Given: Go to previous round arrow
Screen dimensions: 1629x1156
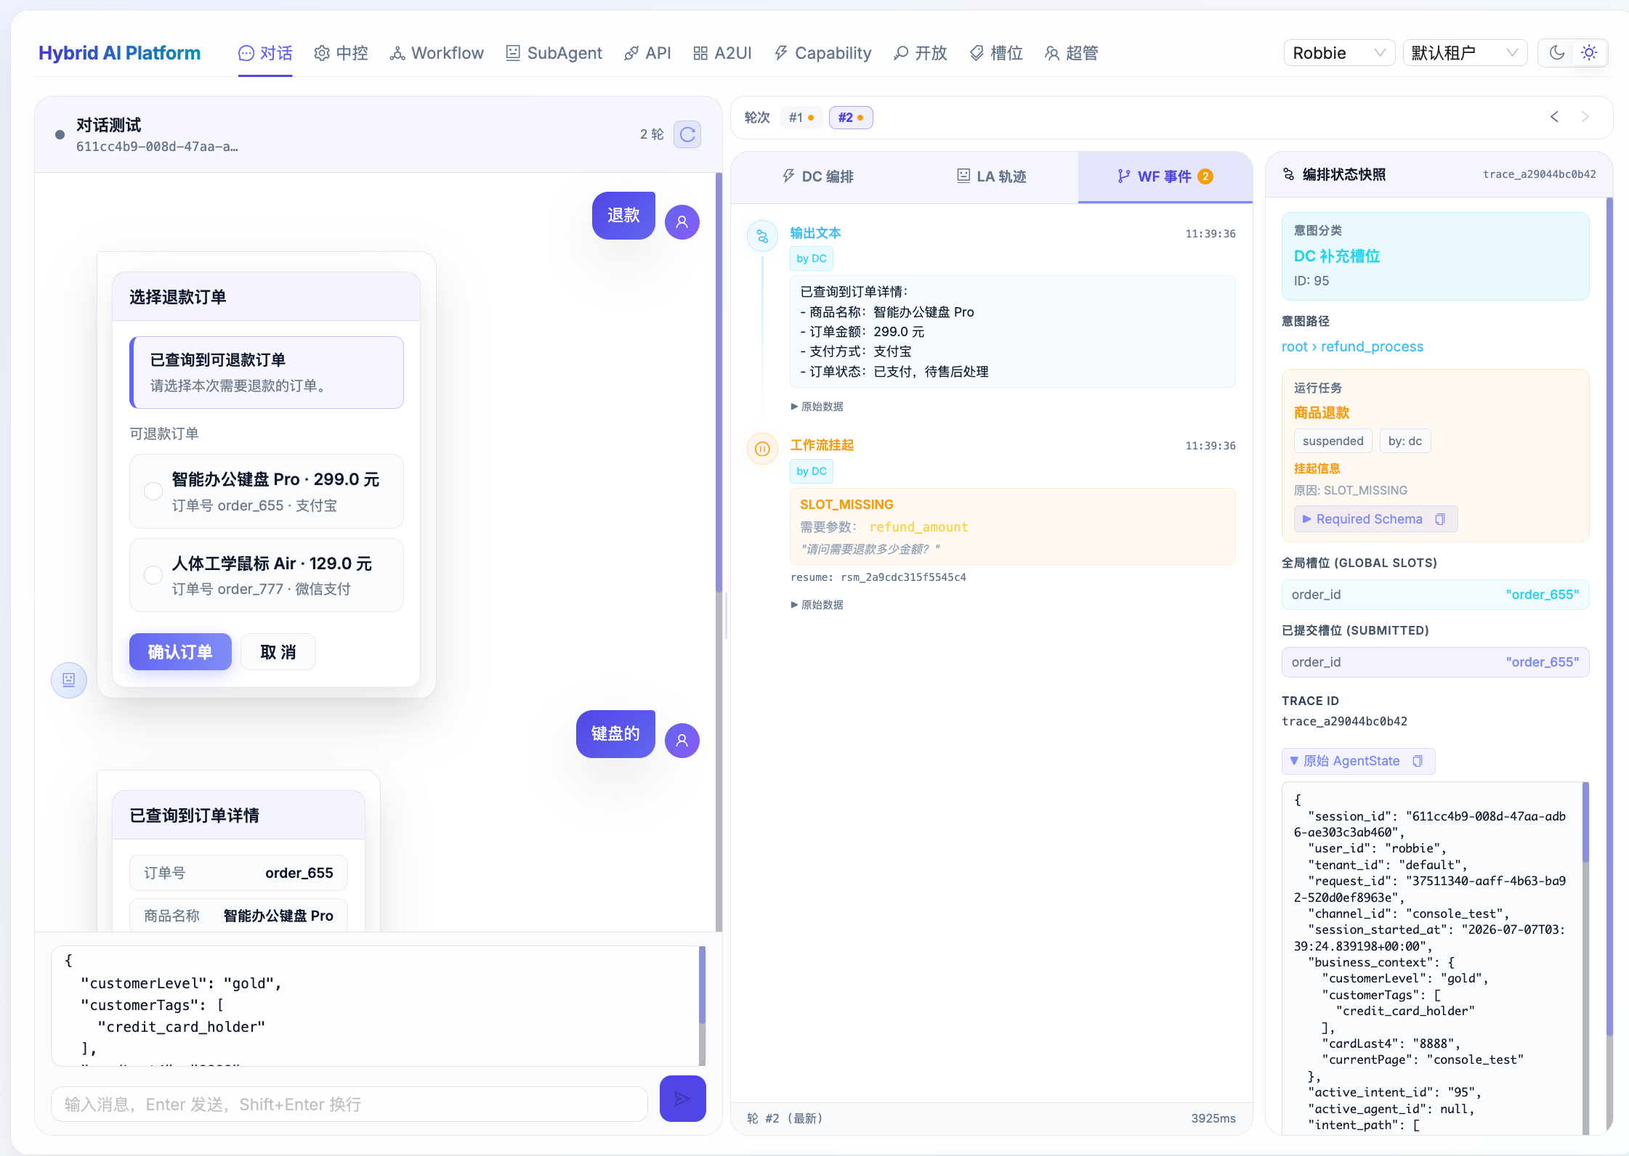Looking at the screenshot, I should point(1554,117).
